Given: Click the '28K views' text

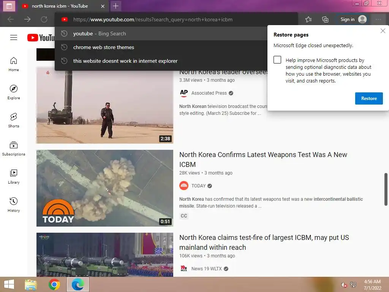Looking at the screenshot, I should coord(190,173).
